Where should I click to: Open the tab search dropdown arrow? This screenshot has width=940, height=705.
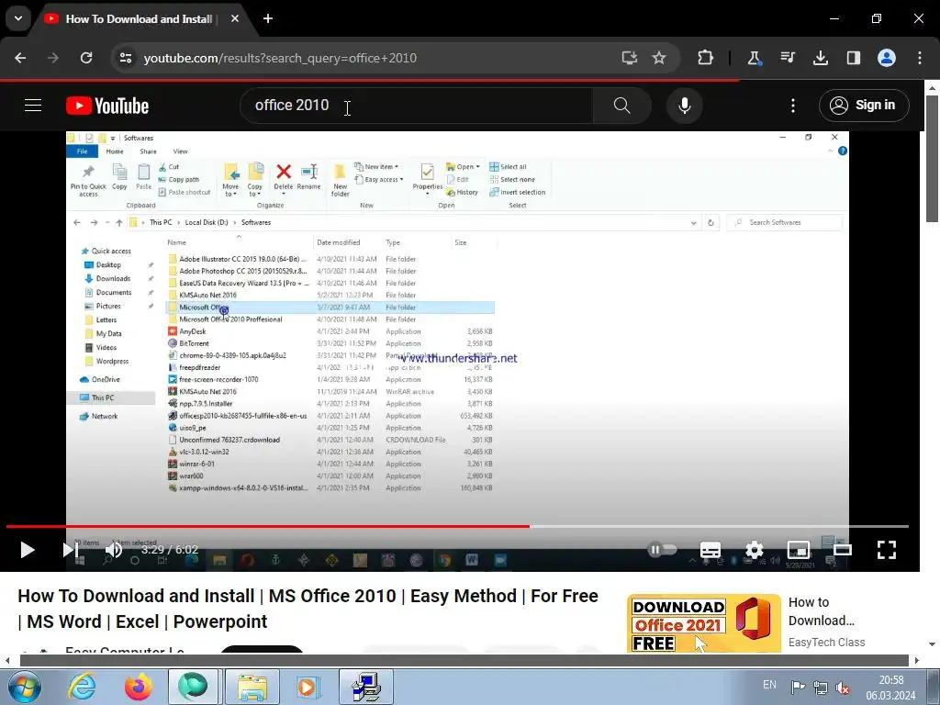pos(18,18)
